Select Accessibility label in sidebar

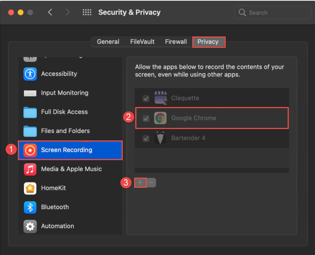[59, 74]
